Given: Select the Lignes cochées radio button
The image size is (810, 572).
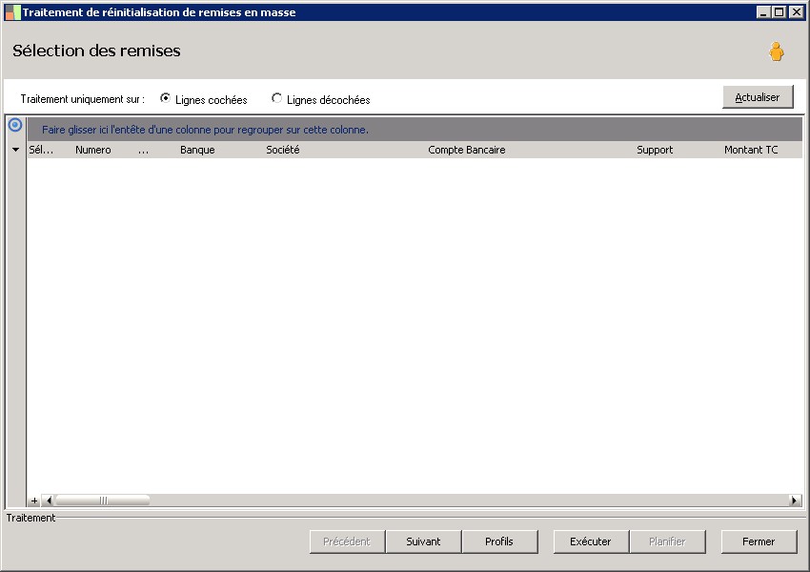Looking at the screenshot, I should pos(165,98).
